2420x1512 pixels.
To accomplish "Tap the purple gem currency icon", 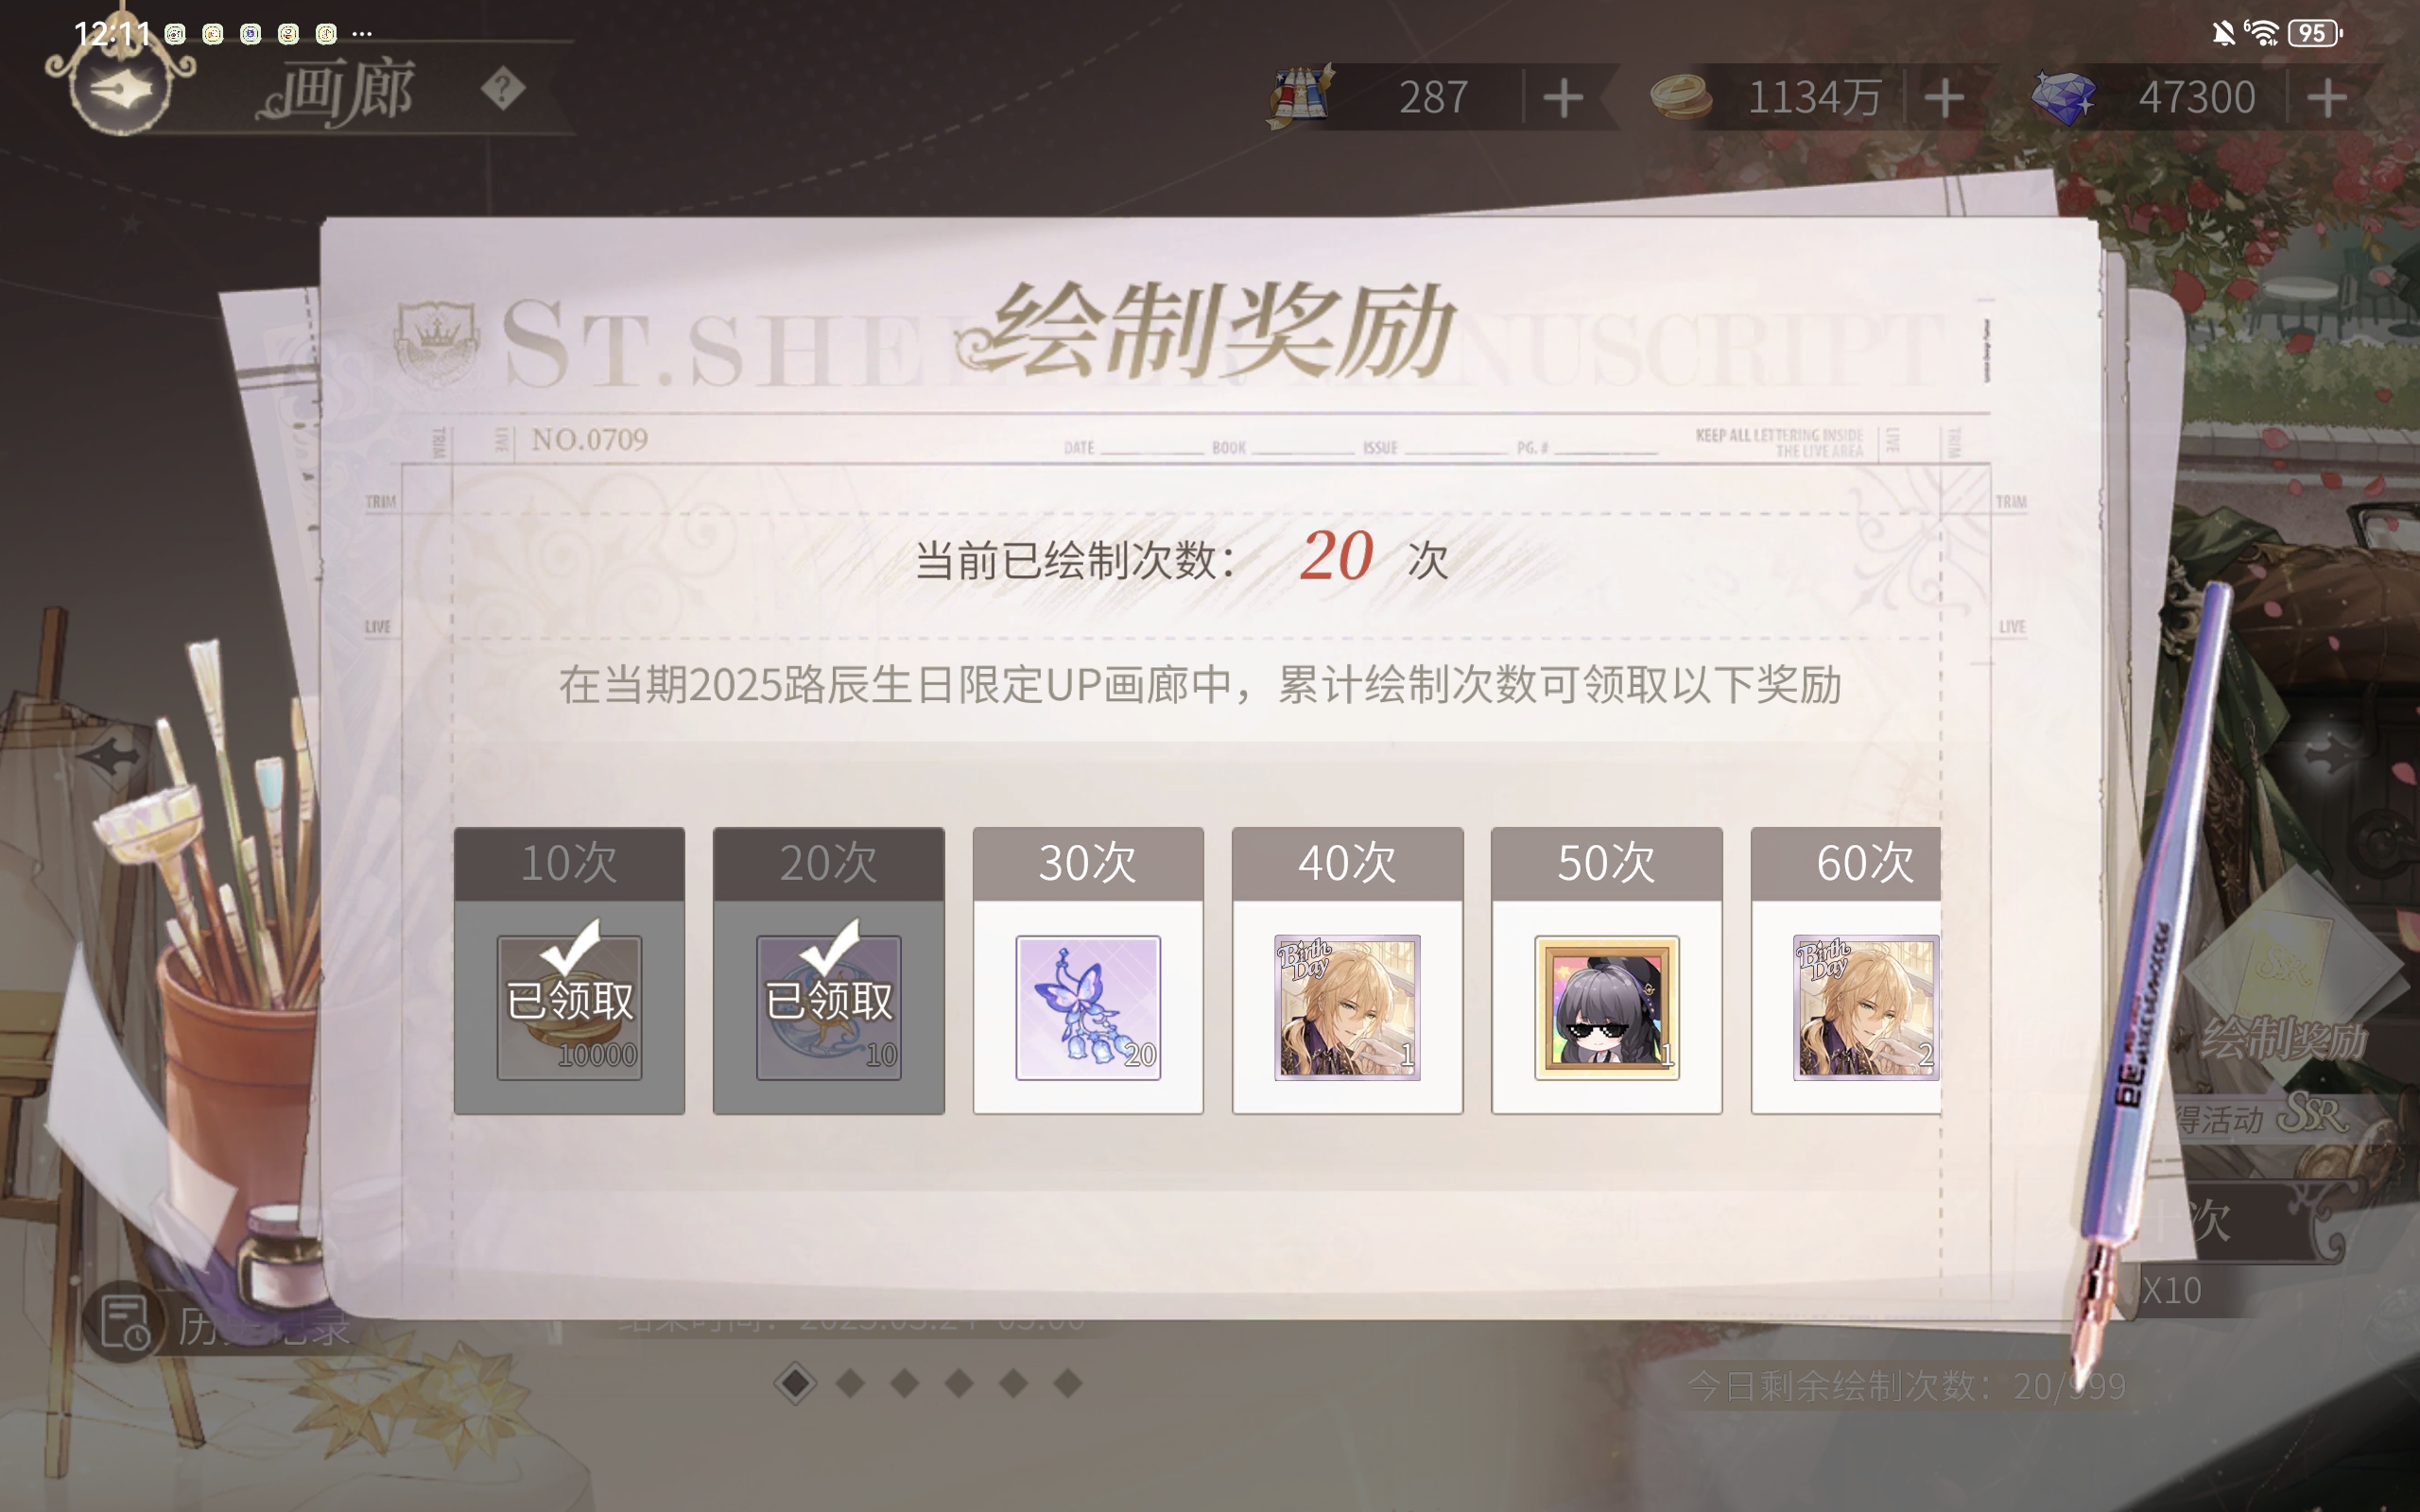I will pyautogui.click(x=2063, y=98).
